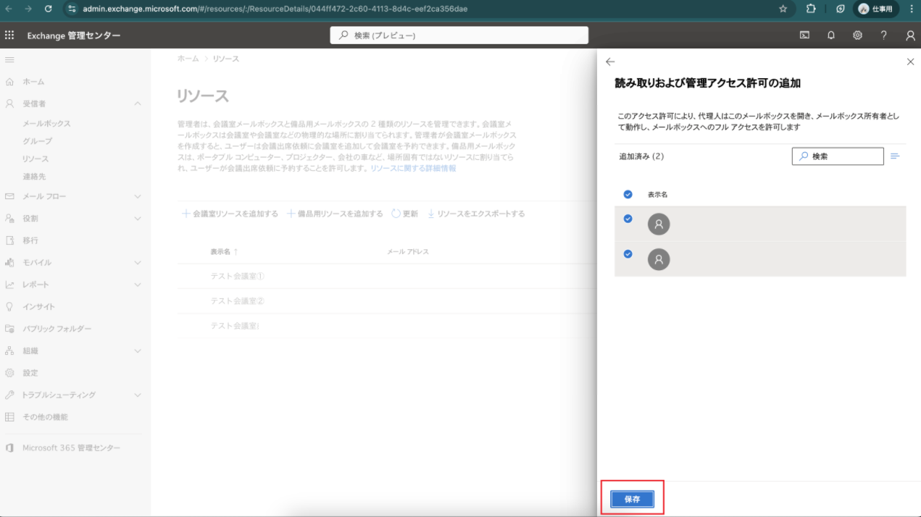Collapse the left navigation hamburger menu
The height and width of the screenshot is (517, 921).
point(9,59)
